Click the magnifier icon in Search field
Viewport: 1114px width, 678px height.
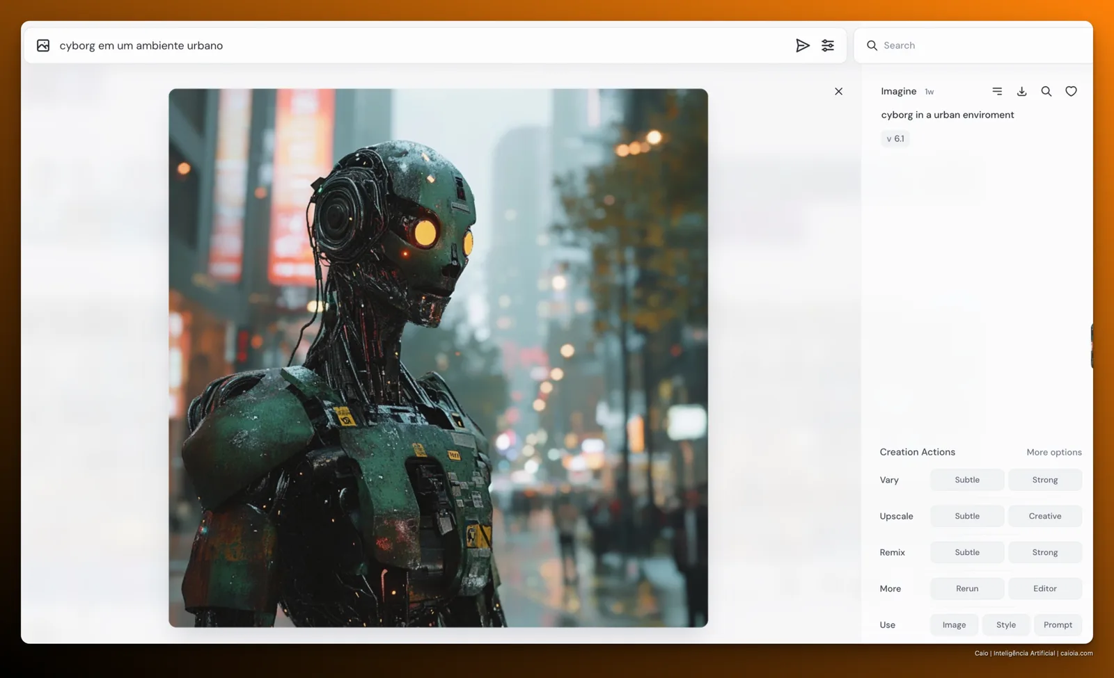click(x=872, y=45)
